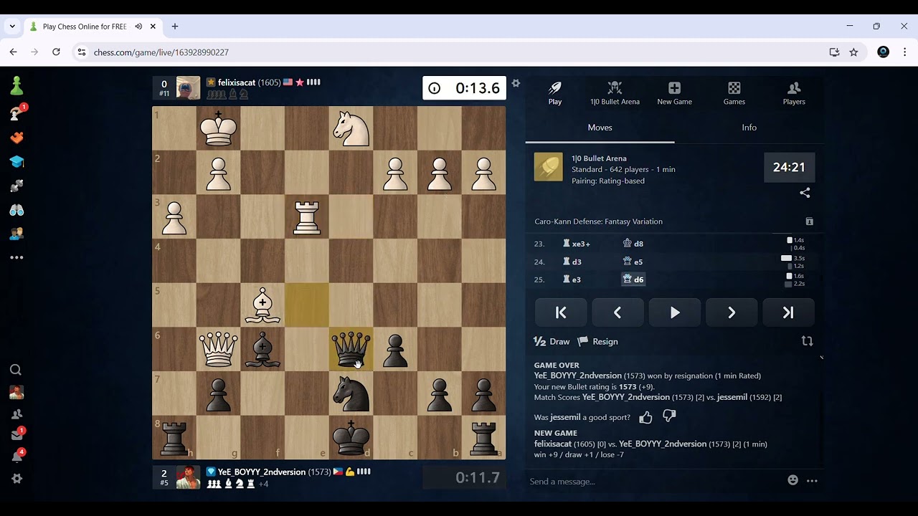Viewport: 918px width, 516px height.
Task: Open the Caro-Kann Defense: Fantasy Variation link
Action: click(598, 221)
